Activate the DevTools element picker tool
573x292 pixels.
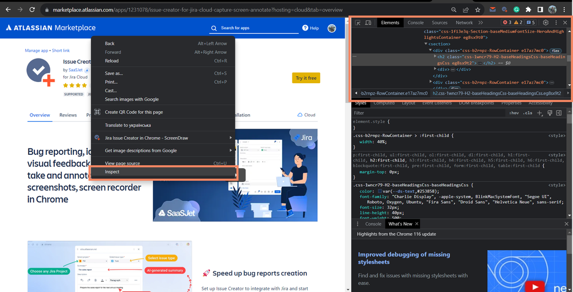pos(358,22)
